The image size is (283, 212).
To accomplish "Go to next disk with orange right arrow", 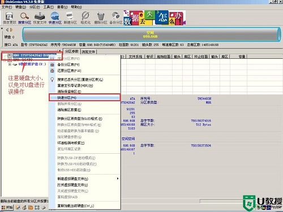I will (11, 30).
